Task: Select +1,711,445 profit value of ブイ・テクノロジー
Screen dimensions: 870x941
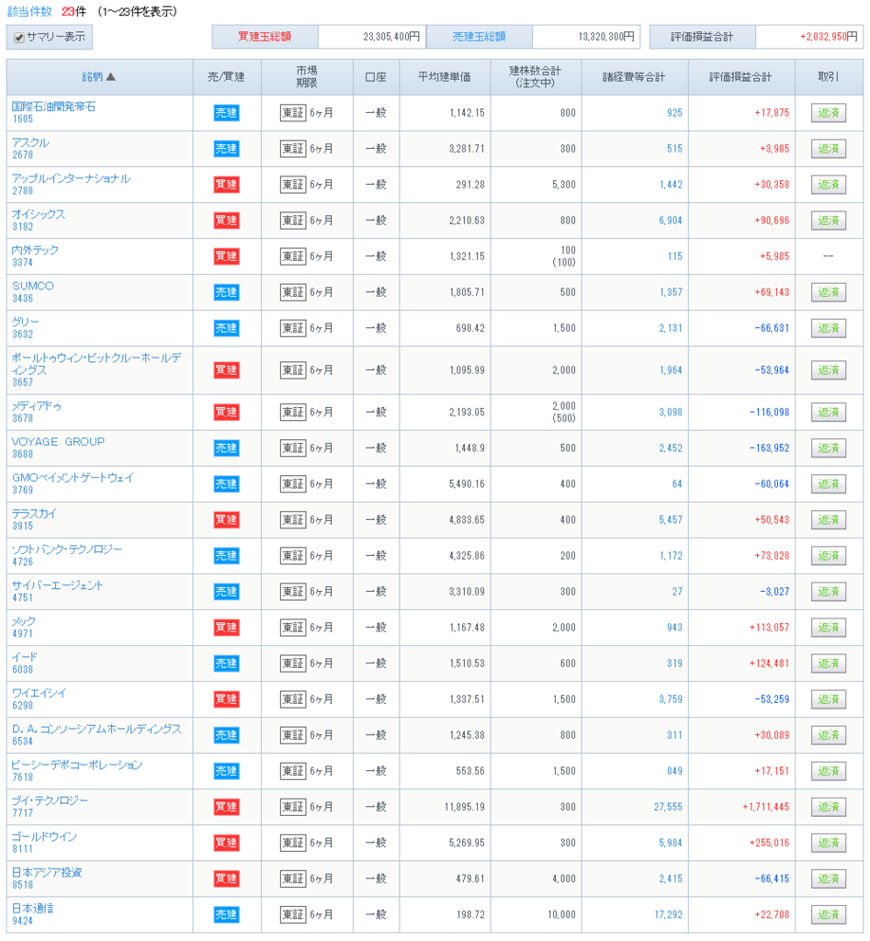Action: pos(765,807)
